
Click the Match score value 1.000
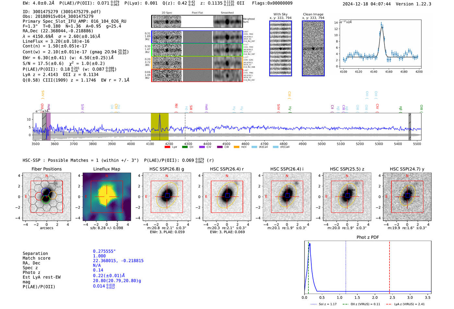[99, 256]
